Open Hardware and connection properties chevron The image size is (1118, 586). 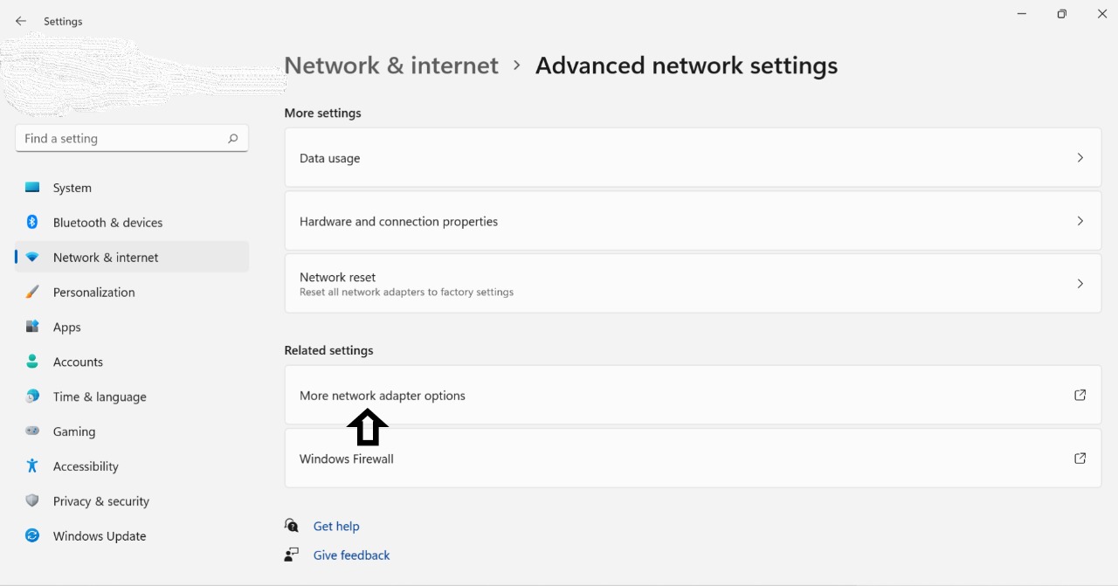point(1080,221)
